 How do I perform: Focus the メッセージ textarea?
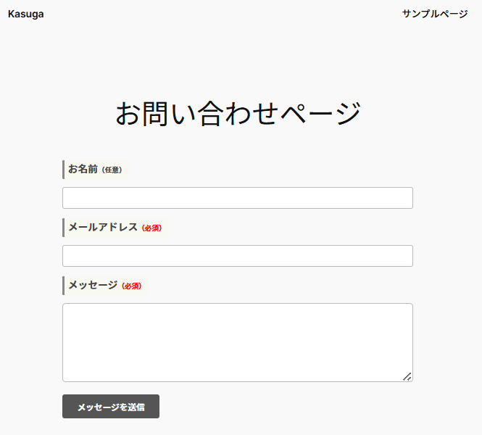pyautogui.click(x=237, y=342)
